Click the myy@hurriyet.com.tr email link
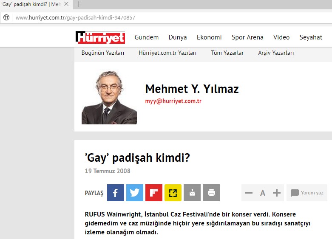 173,101
